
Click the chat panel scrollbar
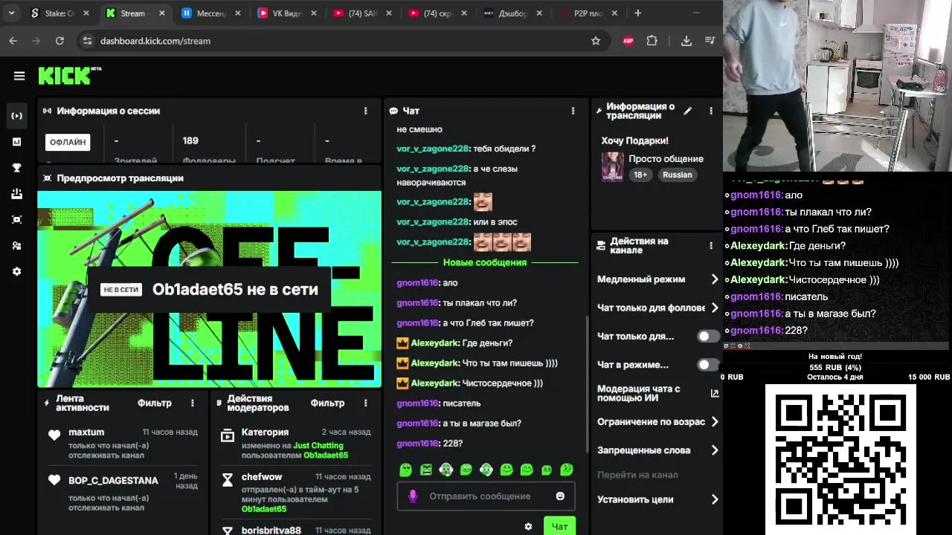(x=588, y=384)
